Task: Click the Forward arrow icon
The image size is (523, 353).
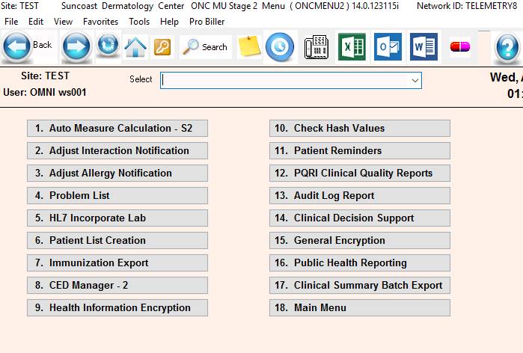Action: 76,46
